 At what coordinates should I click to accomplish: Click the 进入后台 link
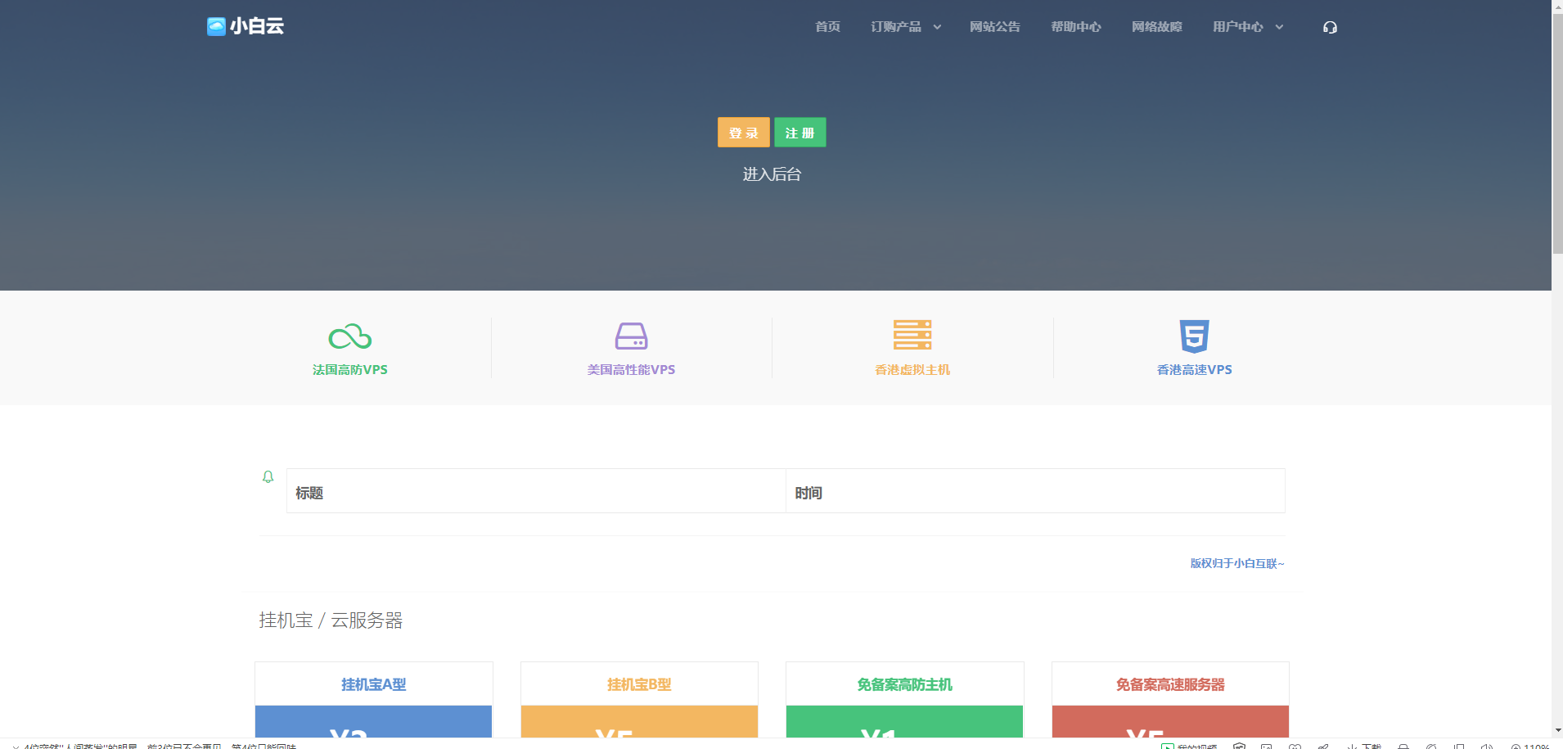coord(772,174)
